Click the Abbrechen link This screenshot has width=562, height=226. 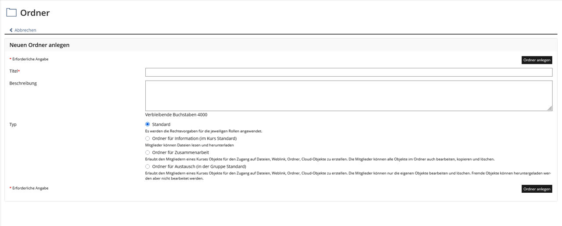coord(25,30)
